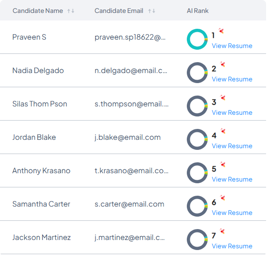Click the score donut chart for Praveen S
The width and height of the screenshot is (269, 260).
(197, 39)
